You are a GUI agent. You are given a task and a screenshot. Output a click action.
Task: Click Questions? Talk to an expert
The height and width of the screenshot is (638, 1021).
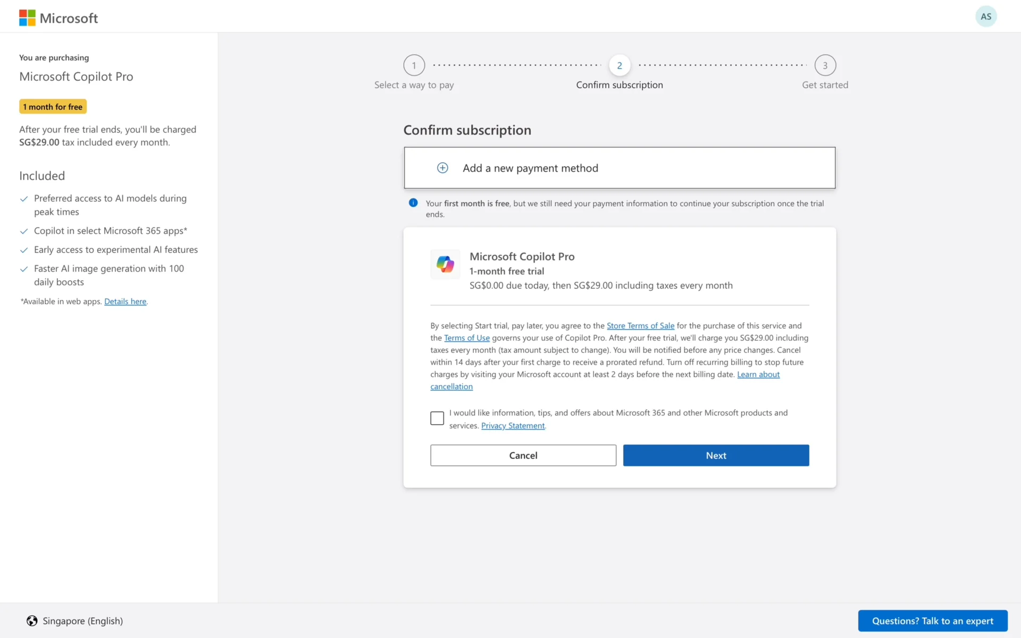[x=932, y=621]
